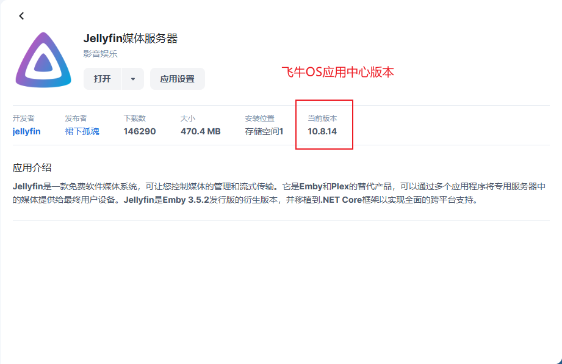Click the 应用介绍 section heading
The image size is (562, 364).
[32, 167]
